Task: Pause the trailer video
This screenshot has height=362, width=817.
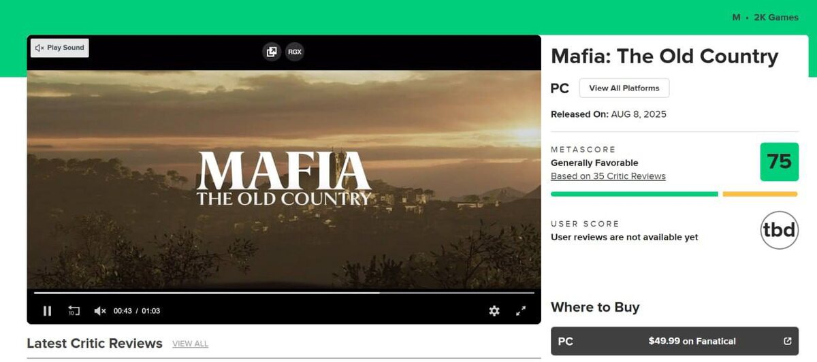Action: (x=47, y=311)
